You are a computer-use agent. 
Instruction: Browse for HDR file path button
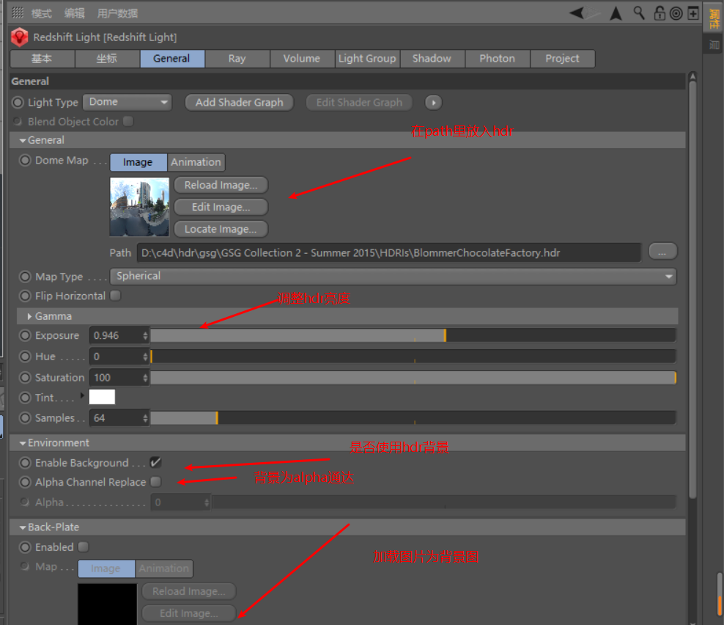pos(662,252)
